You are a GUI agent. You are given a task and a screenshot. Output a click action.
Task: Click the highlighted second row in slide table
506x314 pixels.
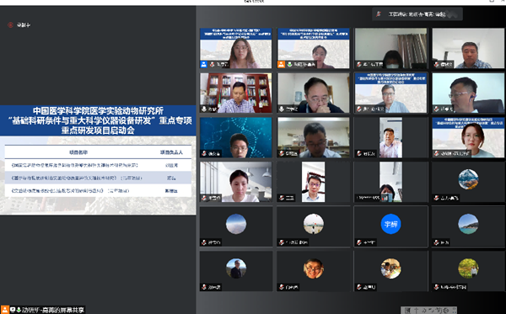tap(98, 178)
